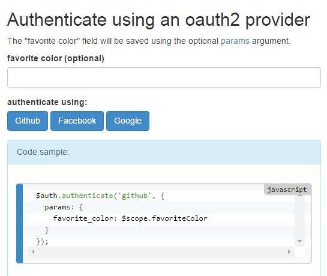Click the 'favorite color (optional)' label
The height and width of the screenshot is (276, 327).
click(55, 58)
